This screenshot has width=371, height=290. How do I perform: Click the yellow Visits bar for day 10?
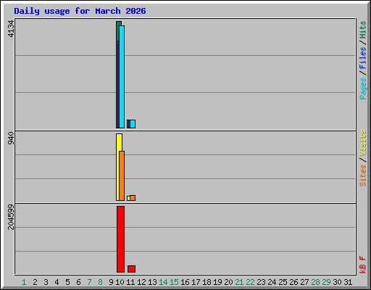click(119, 142)
